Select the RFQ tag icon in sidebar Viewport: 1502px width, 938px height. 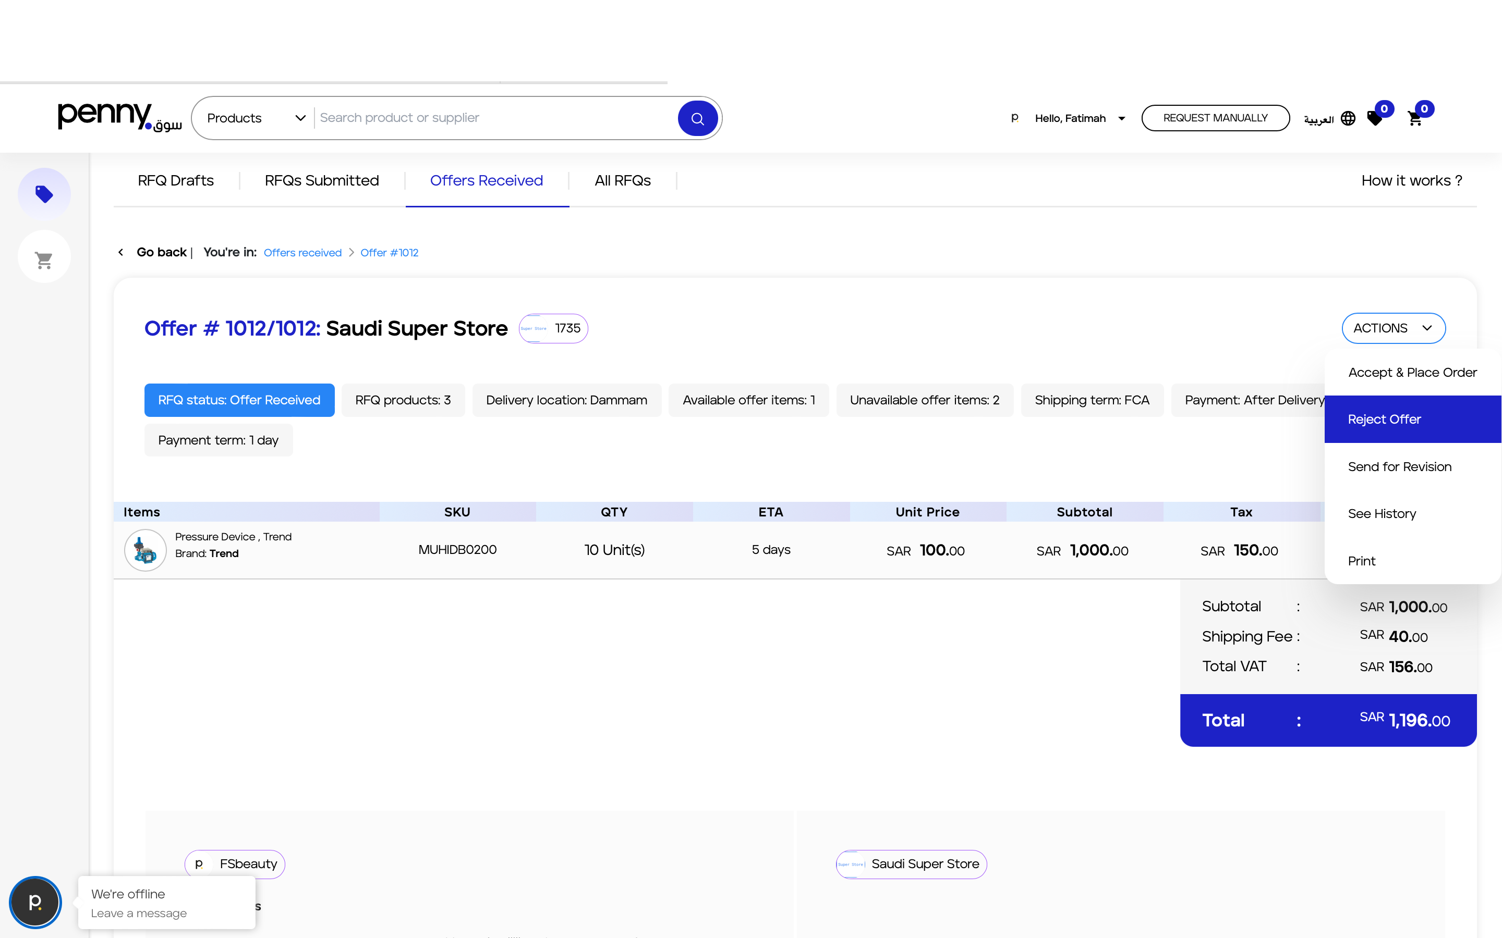44,194
